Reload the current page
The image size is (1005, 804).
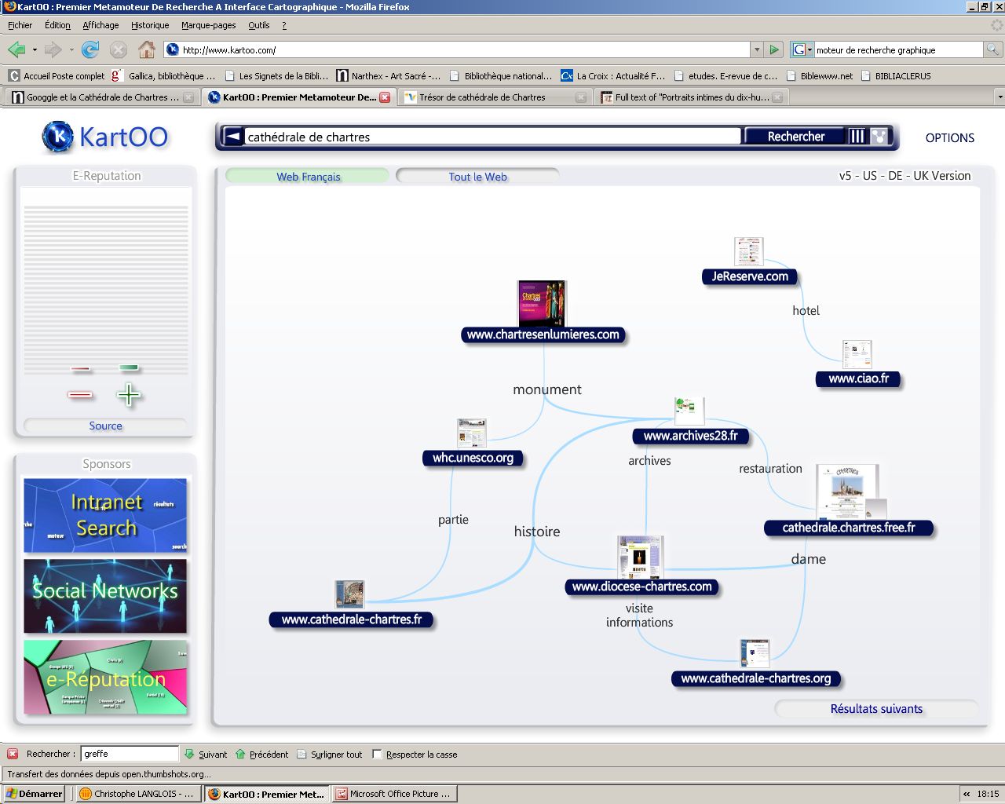coord(90,50)
